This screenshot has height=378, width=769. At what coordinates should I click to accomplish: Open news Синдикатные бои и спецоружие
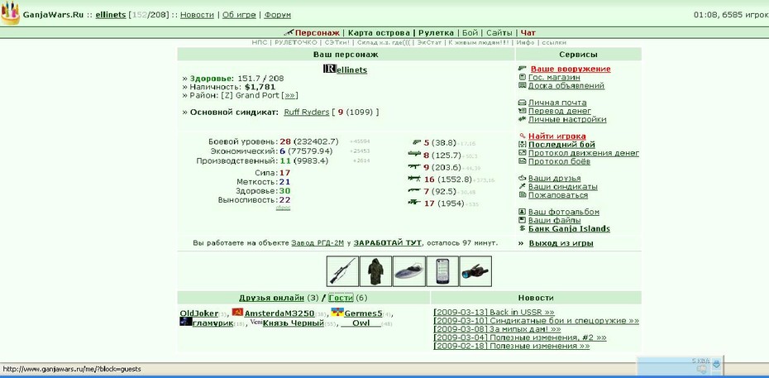click(x=537, y=321)
